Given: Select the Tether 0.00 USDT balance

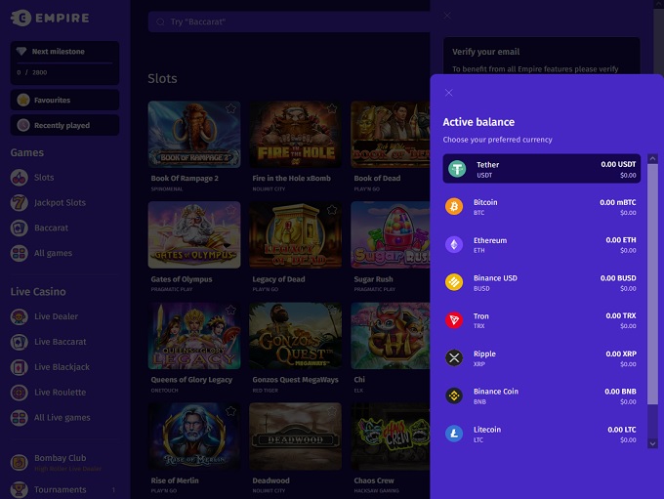Looking at the screenshot, I should [542, 169].
